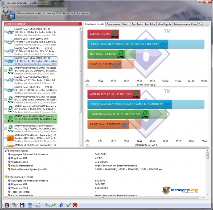Click the floppy disk save icon
The height and width of the screenshot is (210, 213).
22,205
